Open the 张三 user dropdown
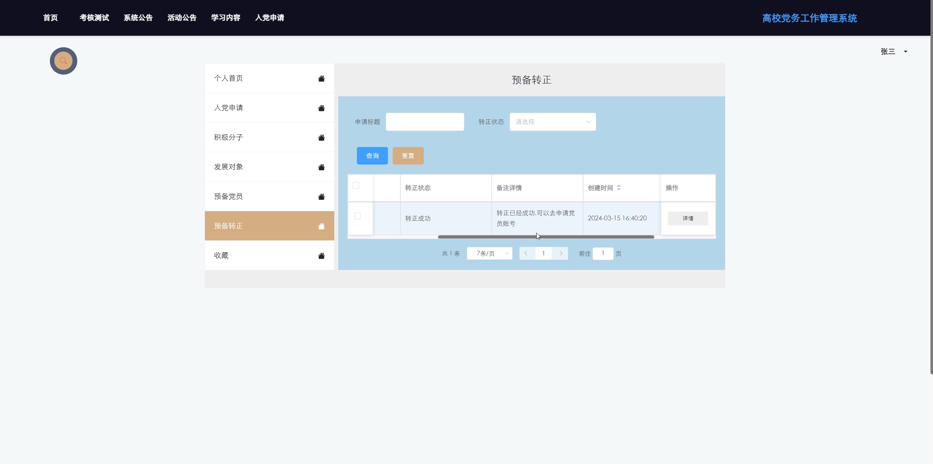The image size is (933, 464). coord(894,52)
